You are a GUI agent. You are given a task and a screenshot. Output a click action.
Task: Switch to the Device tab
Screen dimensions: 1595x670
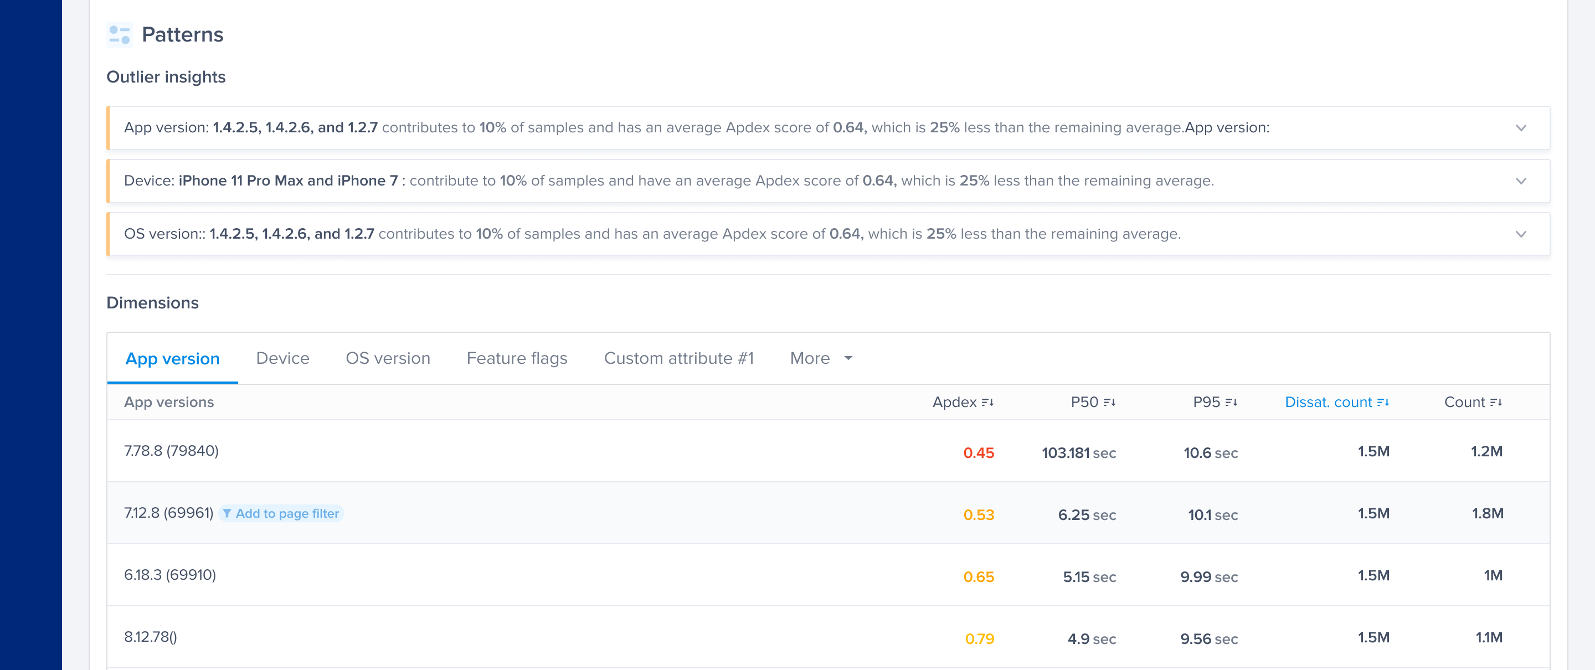pos(282,358)
